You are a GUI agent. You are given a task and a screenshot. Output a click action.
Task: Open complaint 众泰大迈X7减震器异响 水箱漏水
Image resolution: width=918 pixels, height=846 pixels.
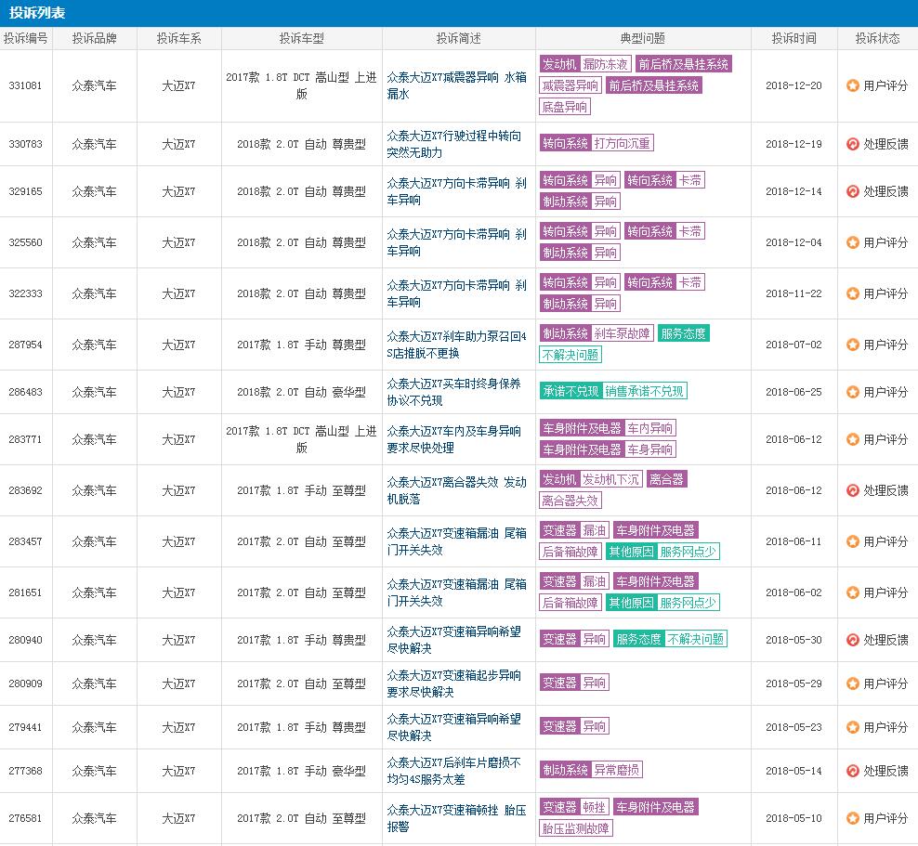click(456, 85)
